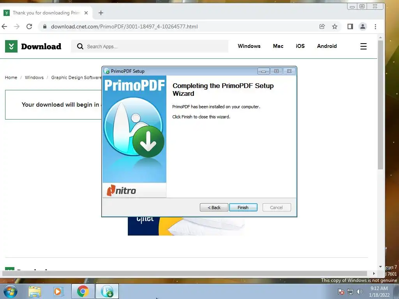Click the PrimoPDF Setup title bar icon
The height and width of the screenshot is (299, 399).
click(107, 71)
